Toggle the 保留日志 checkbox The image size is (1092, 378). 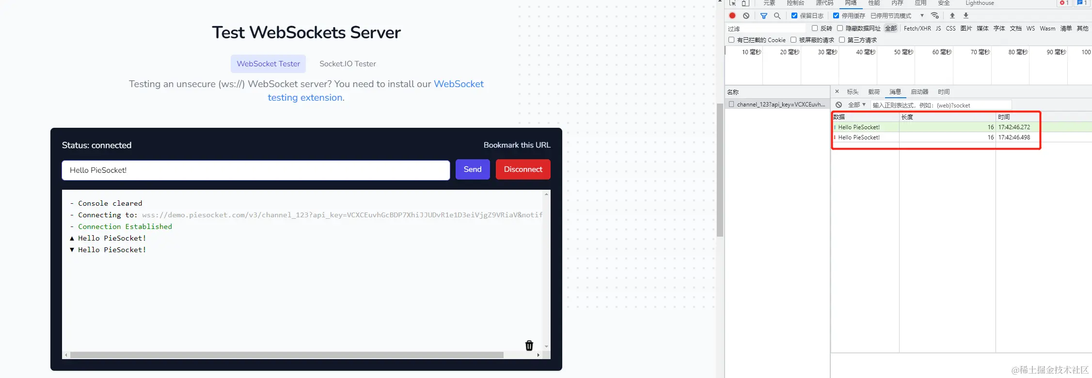pos(794,15)
